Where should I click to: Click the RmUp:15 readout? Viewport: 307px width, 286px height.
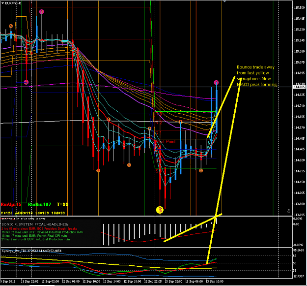pos(11,204)
